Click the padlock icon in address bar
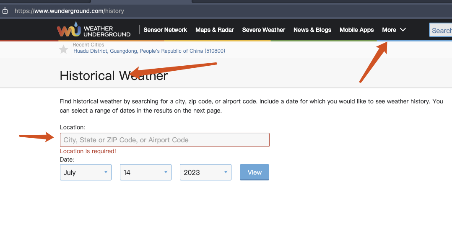Viewport: 452px width, 234px height. (5, 11)
